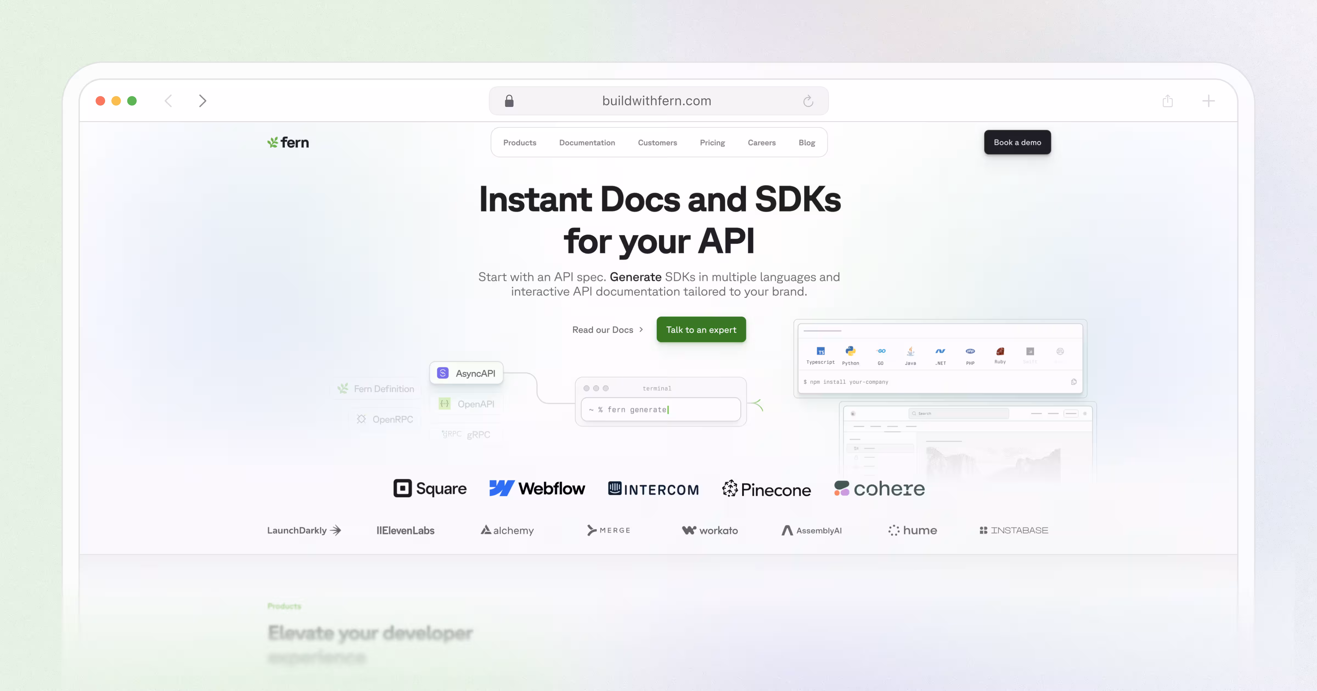Click the Square customer logo
1317x691 pixels.
point(430,489)
